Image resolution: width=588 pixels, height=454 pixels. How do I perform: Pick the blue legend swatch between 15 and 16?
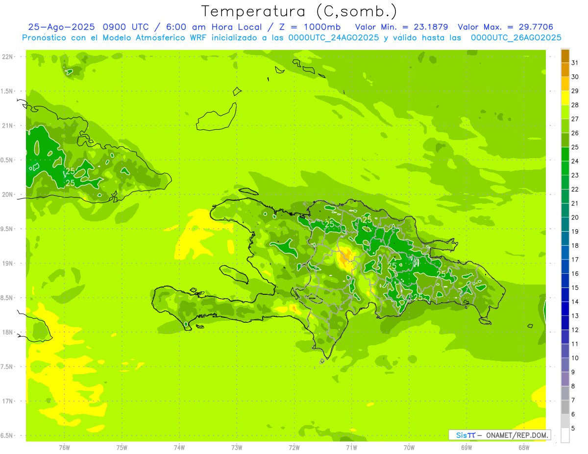(565, 281)
